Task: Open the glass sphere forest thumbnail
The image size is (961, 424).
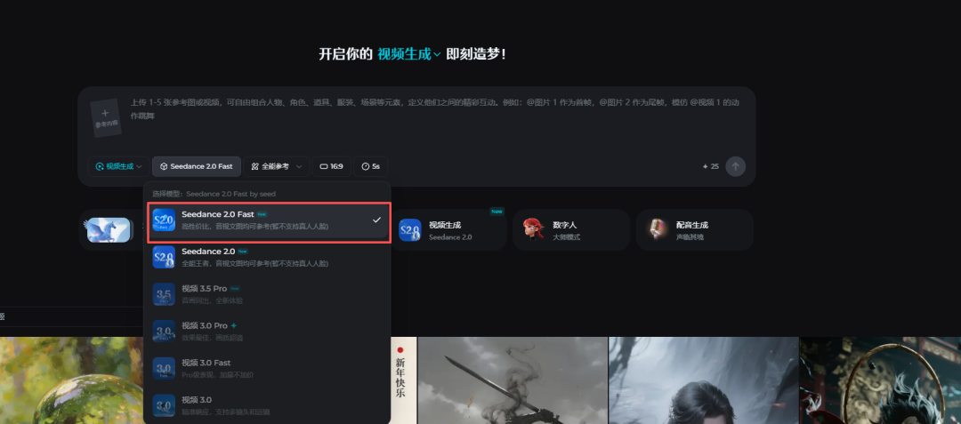Action: pyautogui.click(x=72, y=380)
